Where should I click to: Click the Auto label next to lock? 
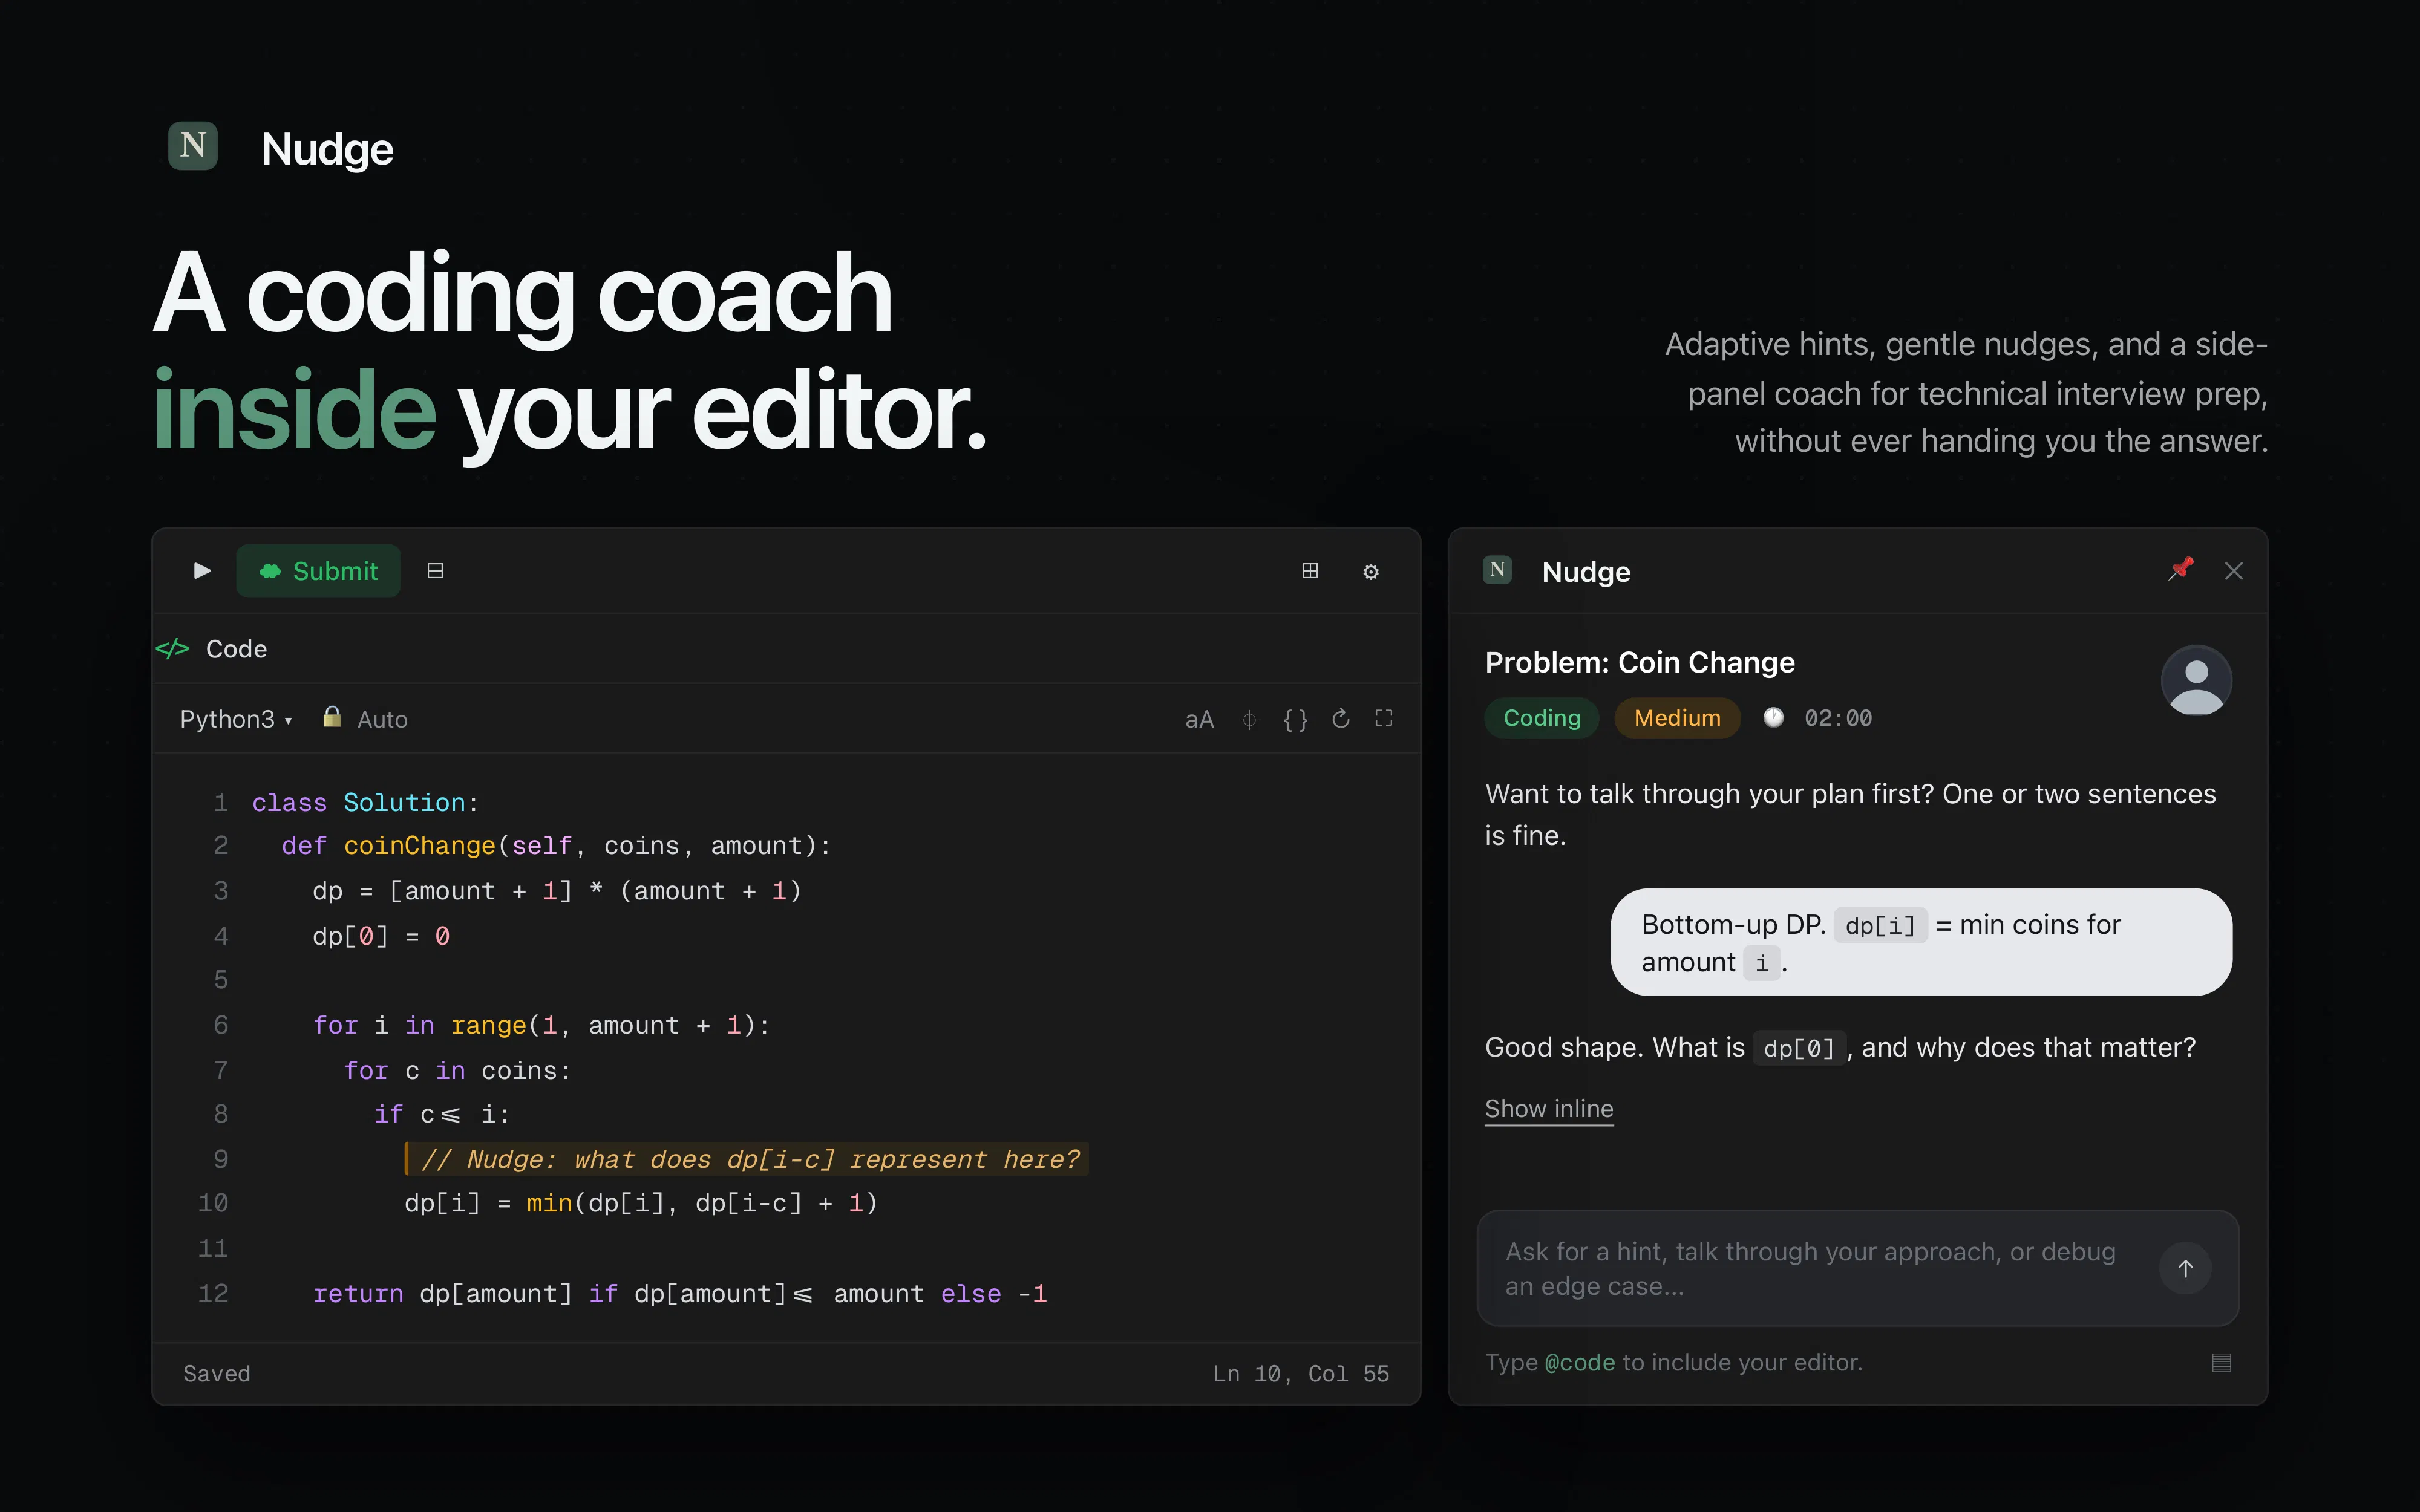click(x=382, y=719)
